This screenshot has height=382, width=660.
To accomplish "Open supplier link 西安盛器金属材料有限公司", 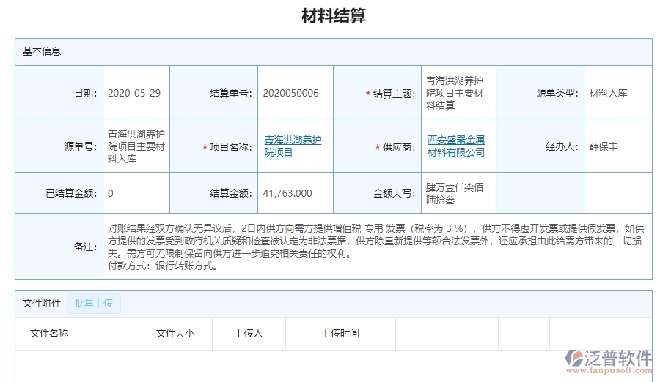I will (456, 146).
